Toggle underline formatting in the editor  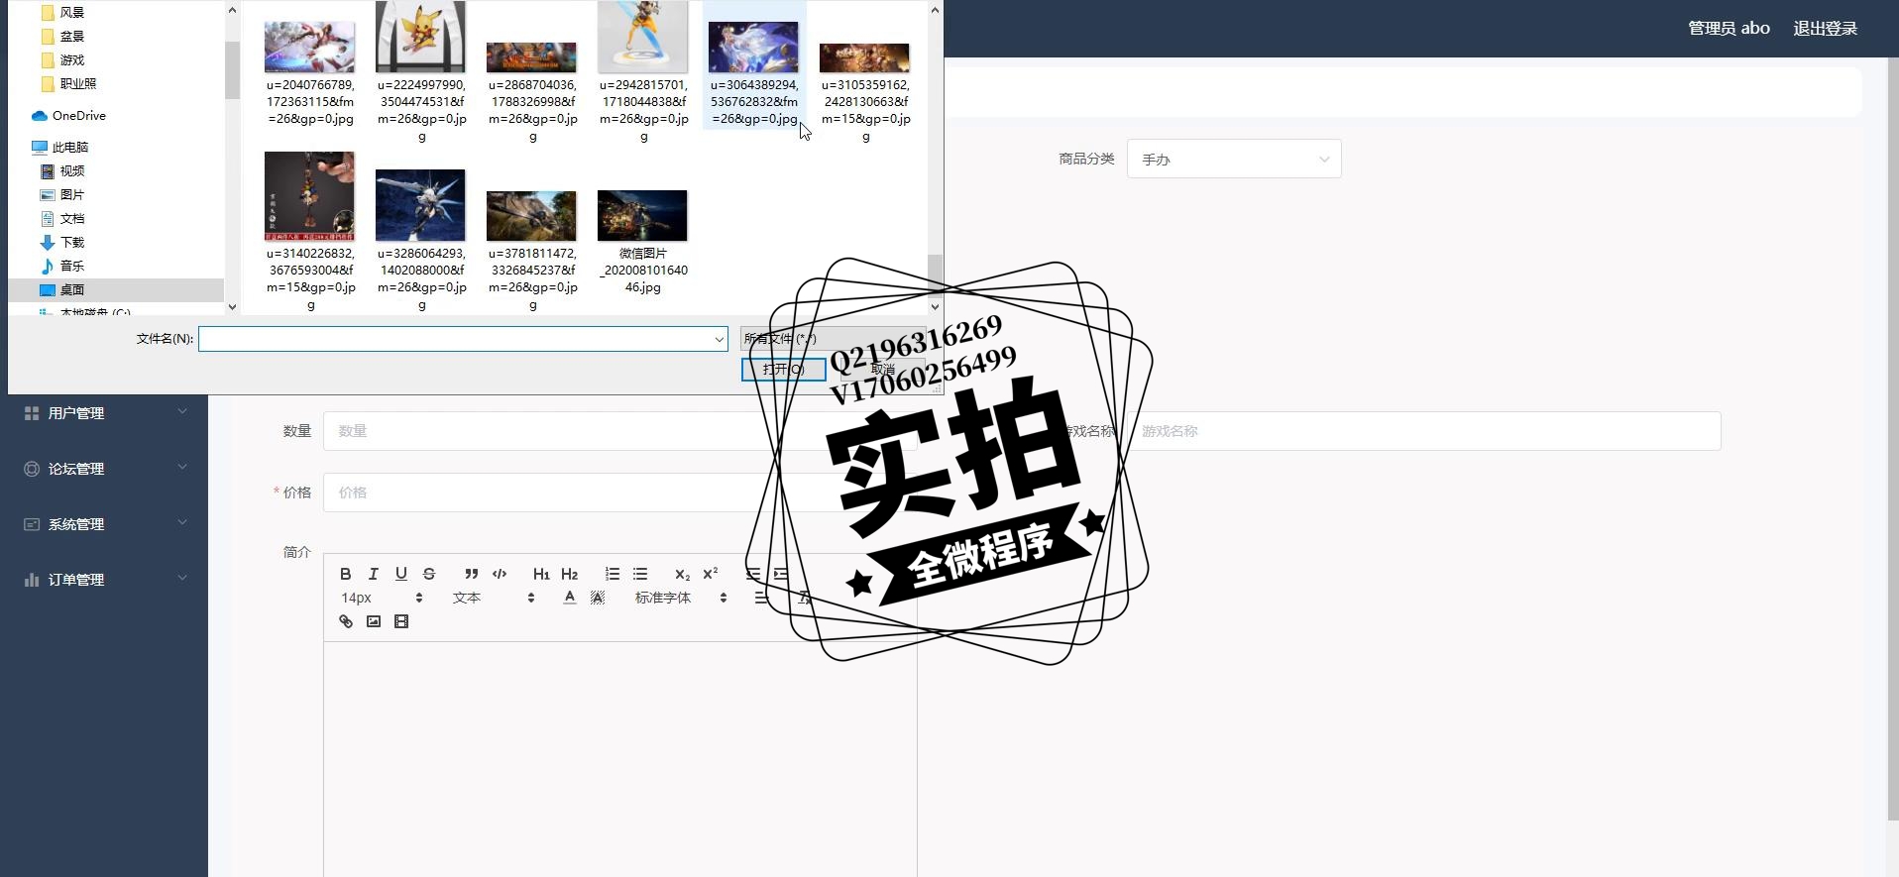point(400,574)
